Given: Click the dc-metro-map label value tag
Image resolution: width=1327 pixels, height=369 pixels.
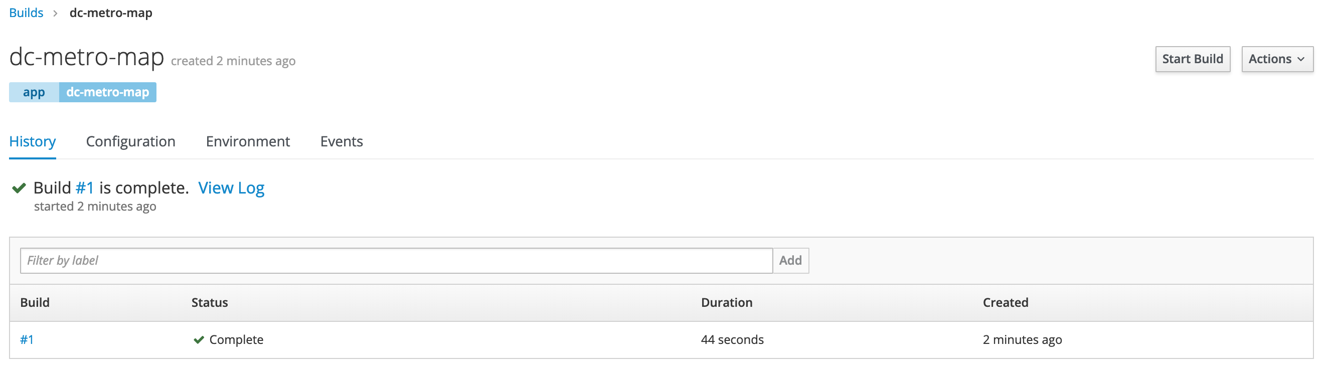Looking at the screenshot, I should click(x=108, y=93).
